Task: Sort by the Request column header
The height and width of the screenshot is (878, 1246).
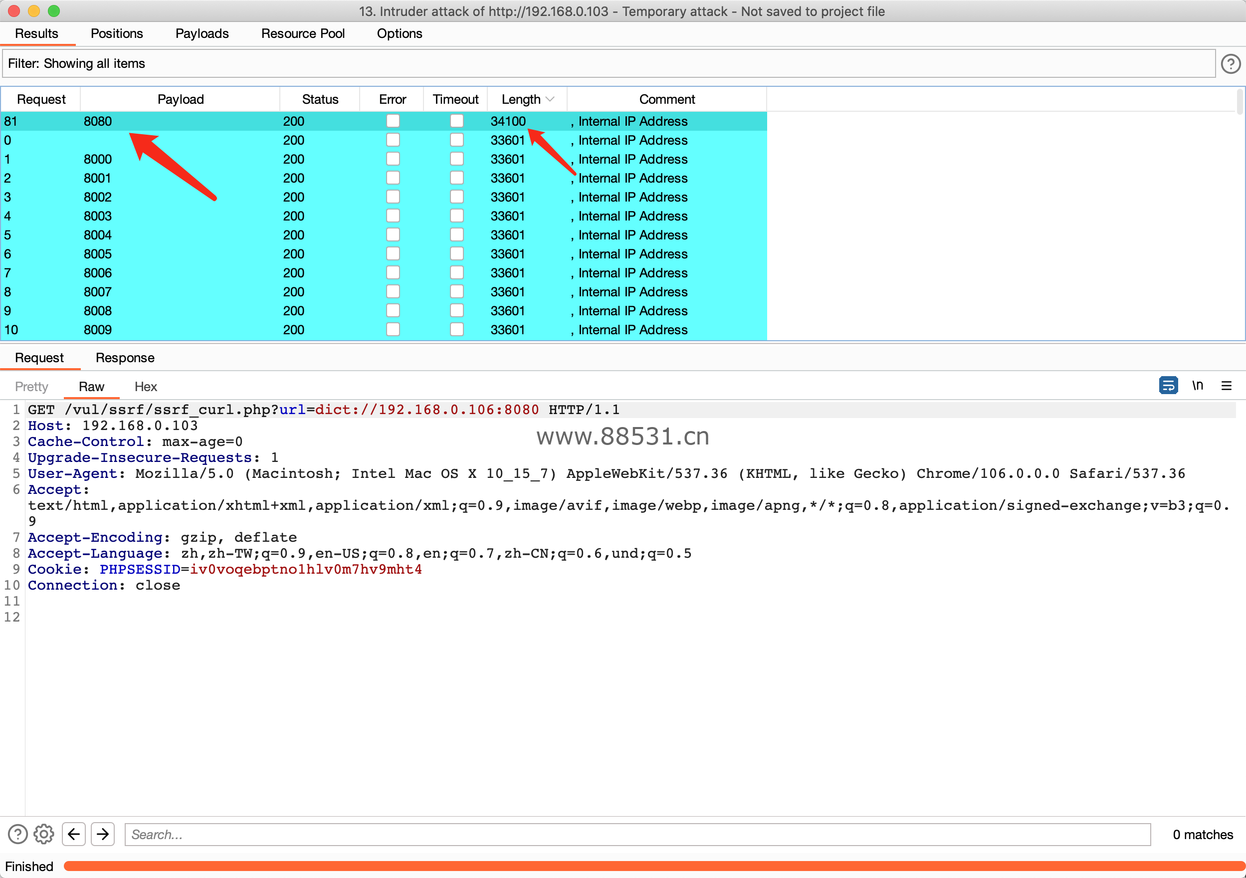Action: coord(41,99)
